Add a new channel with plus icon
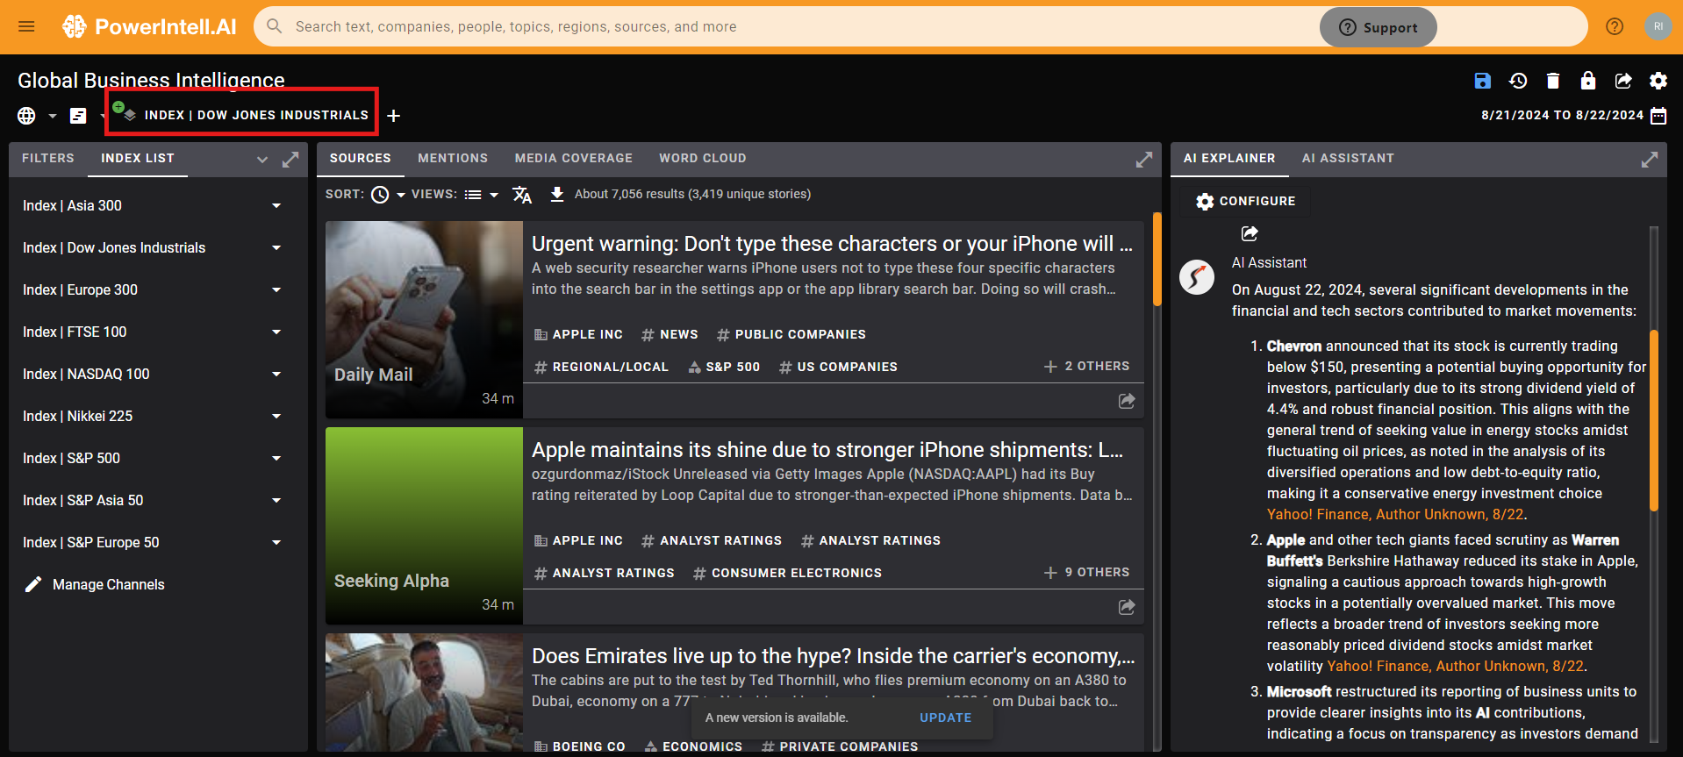 [x=394, y=116]
